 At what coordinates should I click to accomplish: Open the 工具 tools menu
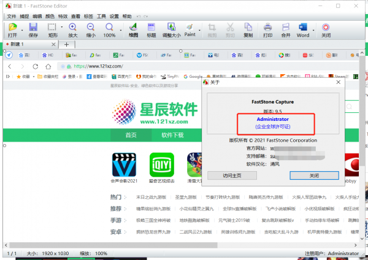[101, 17]
